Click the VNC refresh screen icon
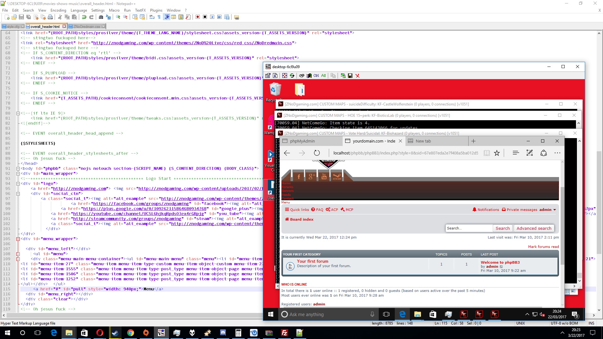The image size is (603, 339). click(292, 76)
